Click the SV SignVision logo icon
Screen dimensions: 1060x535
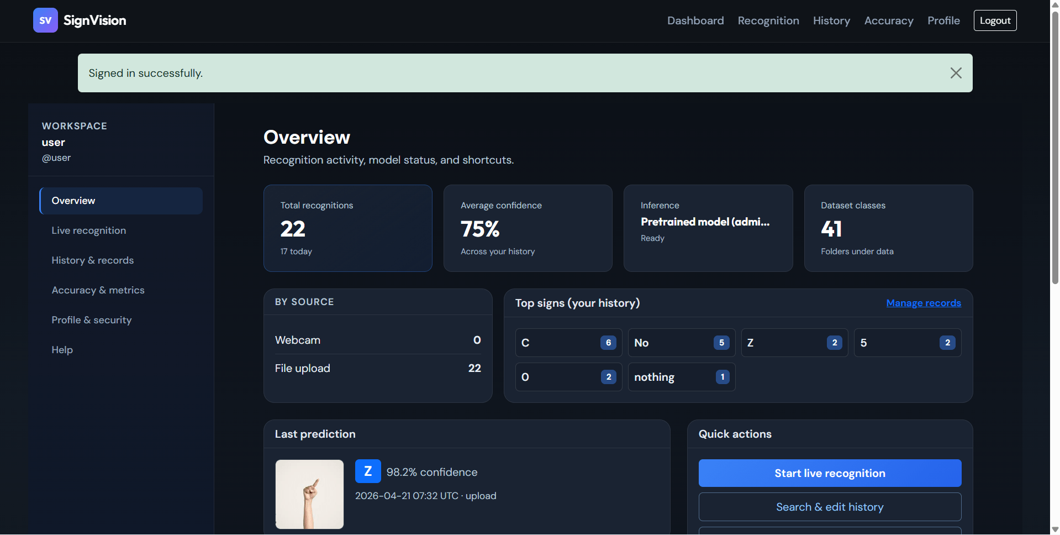(x=45, y=20)
